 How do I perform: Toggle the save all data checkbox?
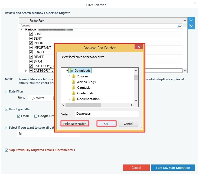[6, 128]
